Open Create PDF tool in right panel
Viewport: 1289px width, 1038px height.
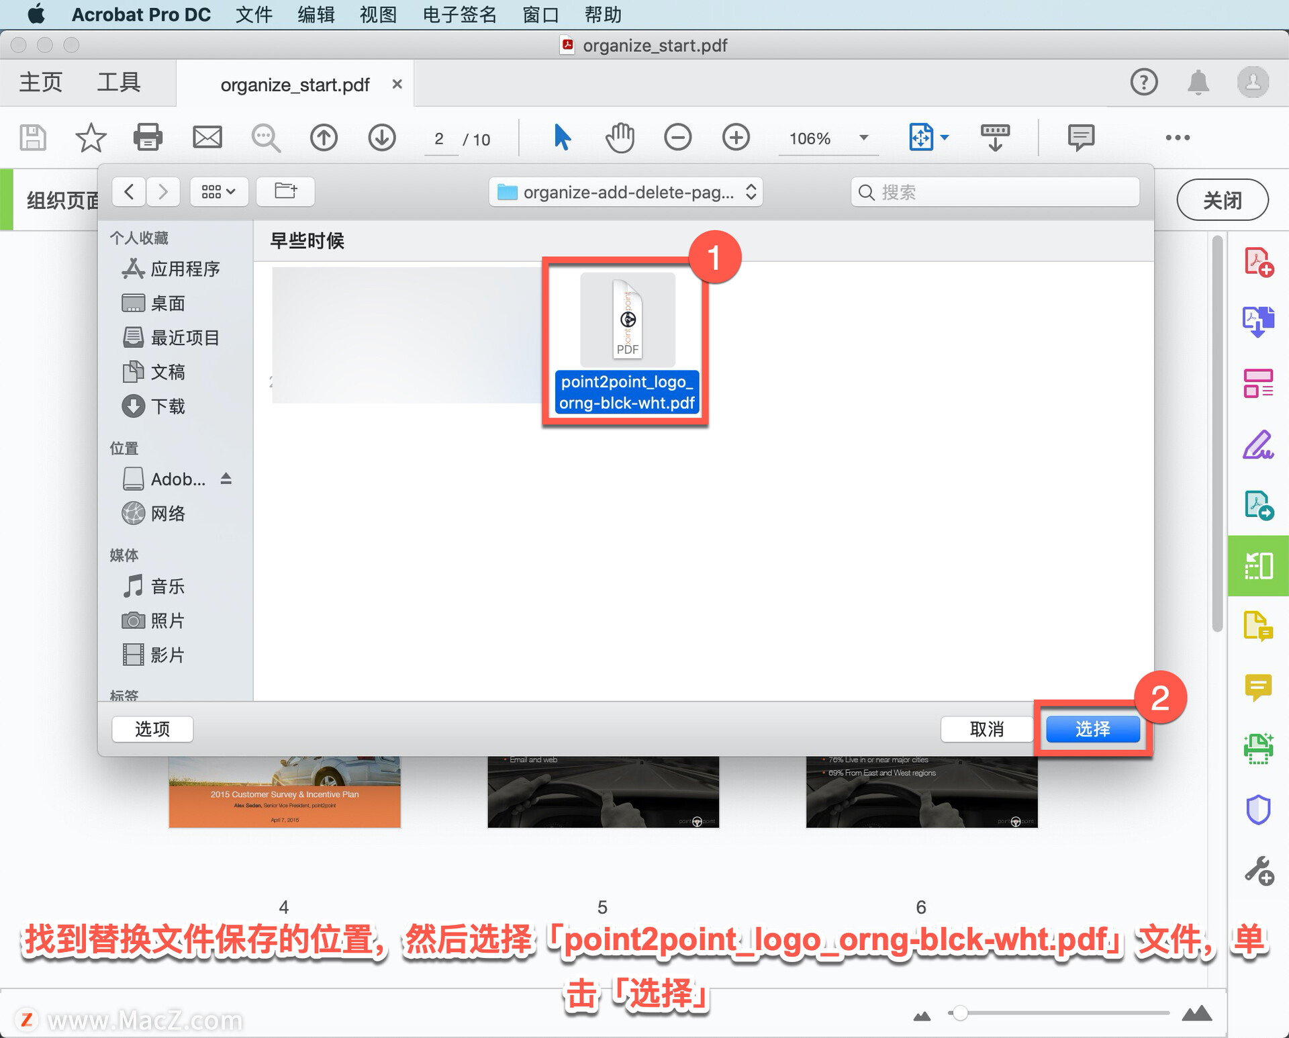(1258, 262)
